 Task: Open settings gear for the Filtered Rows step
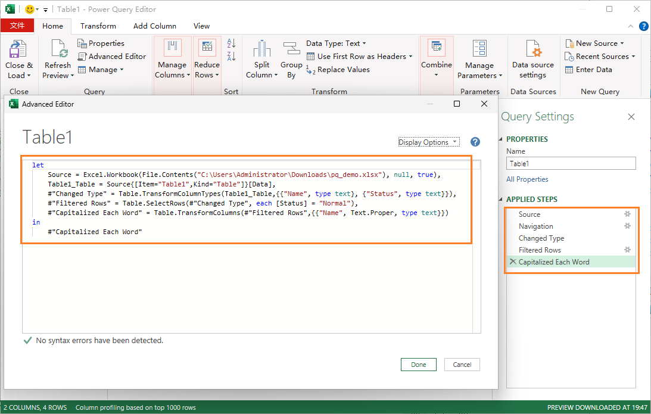click(627, 250)
